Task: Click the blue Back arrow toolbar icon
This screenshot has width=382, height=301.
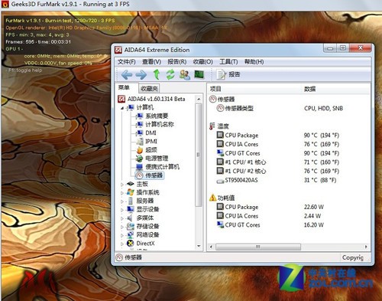Action: [x=127, y=75]
